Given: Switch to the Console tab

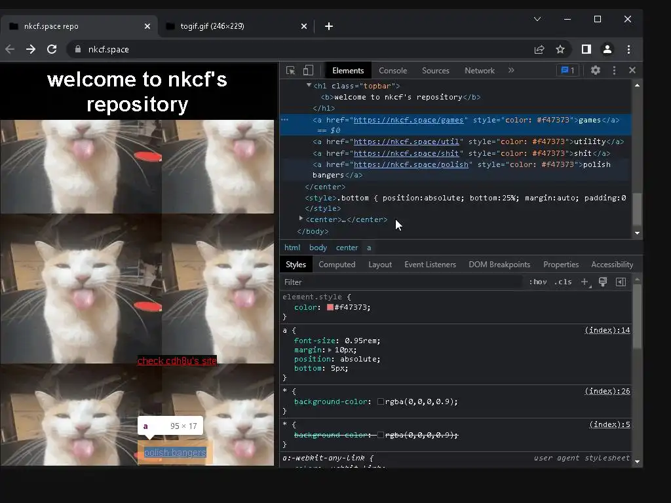Looking at the screenshot, I should [393, 71].
